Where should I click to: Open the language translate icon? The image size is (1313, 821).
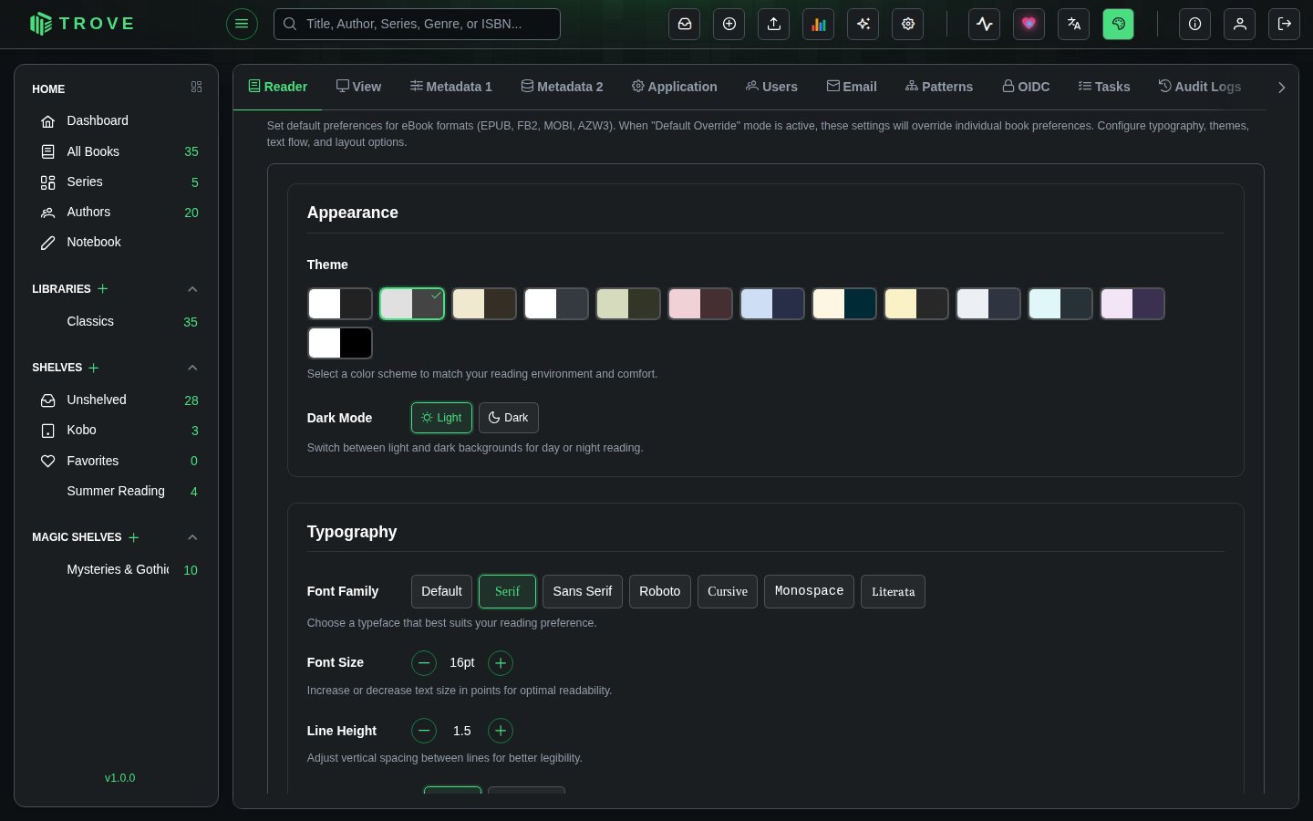click(x=1074, y=24)
